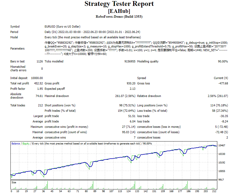
Task: Click Gross loss value -477.68
Action: pos(223,83)
